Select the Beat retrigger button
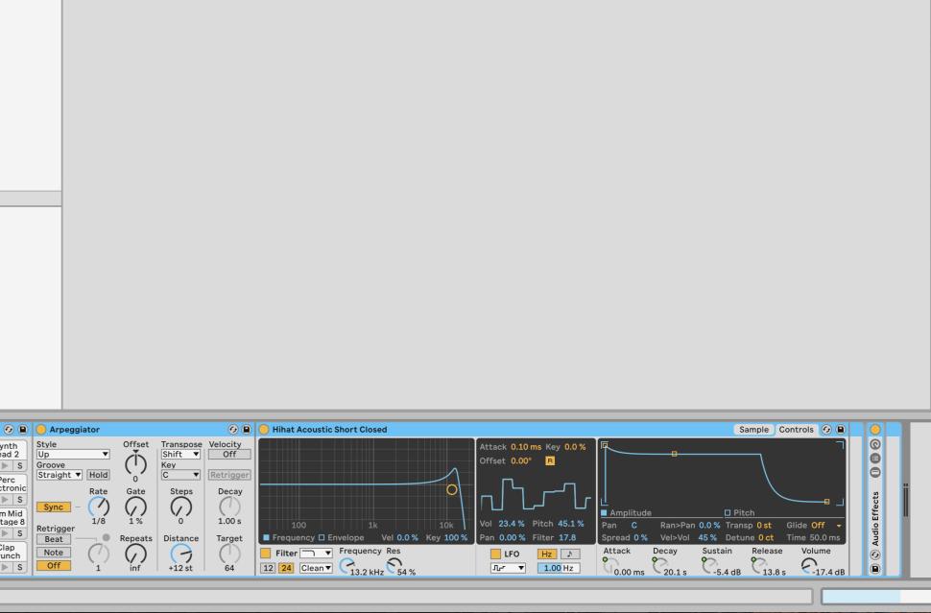 click(x=54, y=539)
